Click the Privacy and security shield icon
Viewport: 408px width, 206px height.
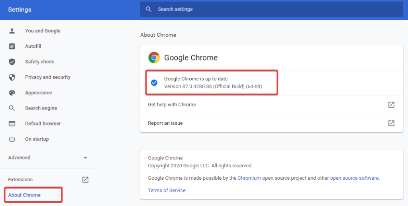pyautogui.click(x=12, y=77)
